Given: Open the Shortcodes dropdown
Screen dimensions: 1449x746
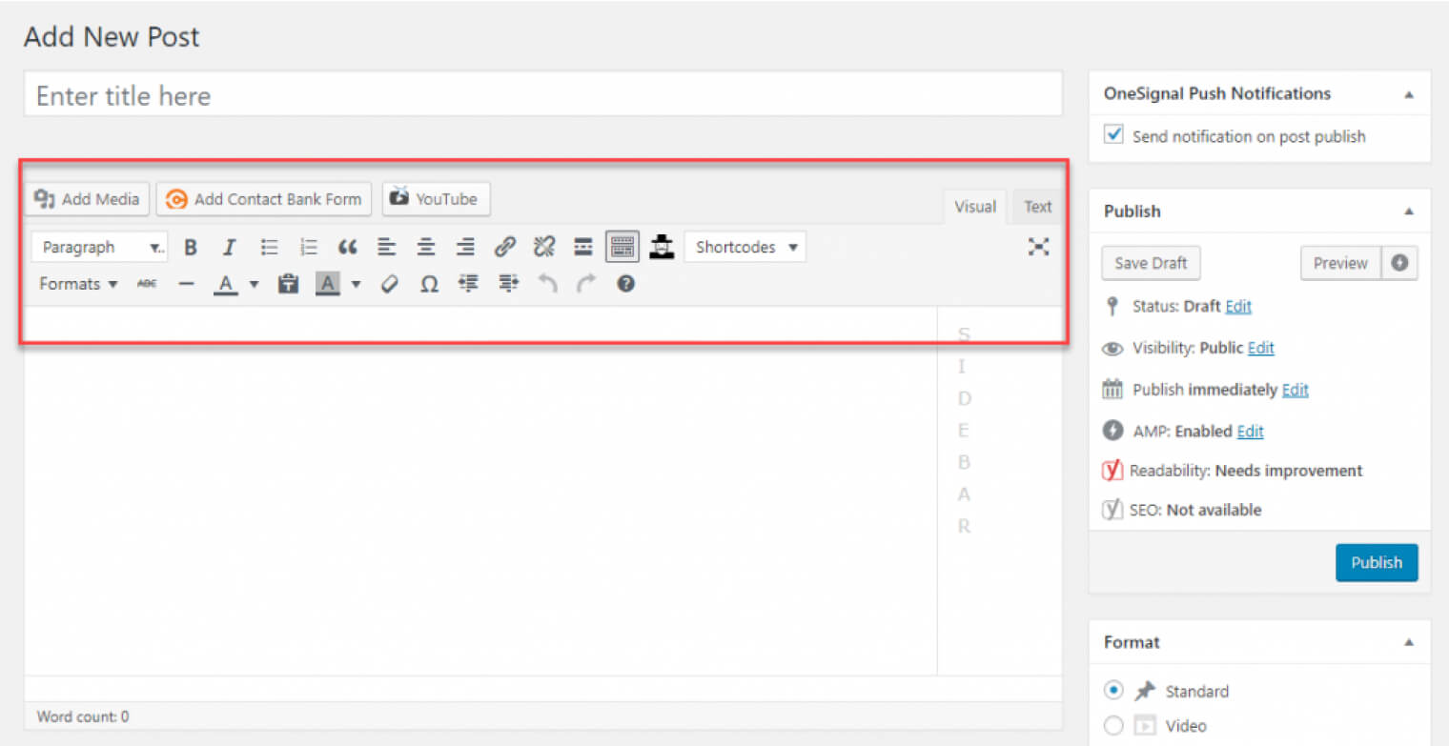Looking at the screenshot, I should tap(745, 248).
